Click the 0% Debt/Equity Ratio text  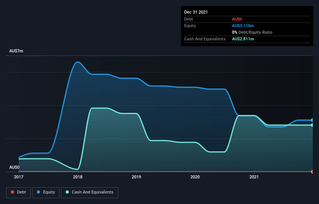point(252,32)
